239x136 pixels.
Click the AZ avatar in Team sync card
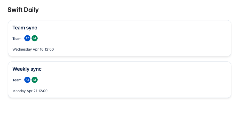tap(27, 38)
